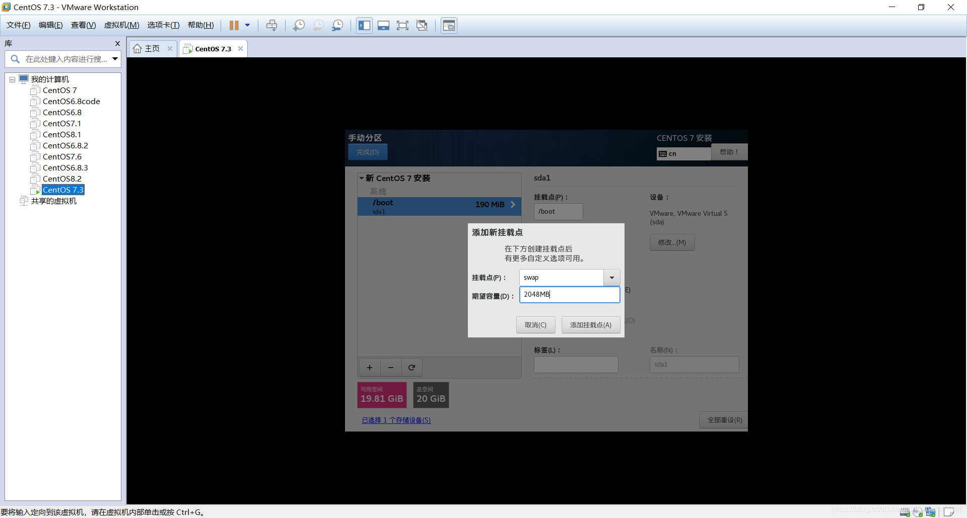Select CentOS 7 in the library

point(59,90)
